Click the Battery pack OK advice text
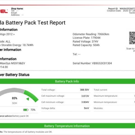The image size is (135, 135). pyautogui.click(x=21, y=116)
